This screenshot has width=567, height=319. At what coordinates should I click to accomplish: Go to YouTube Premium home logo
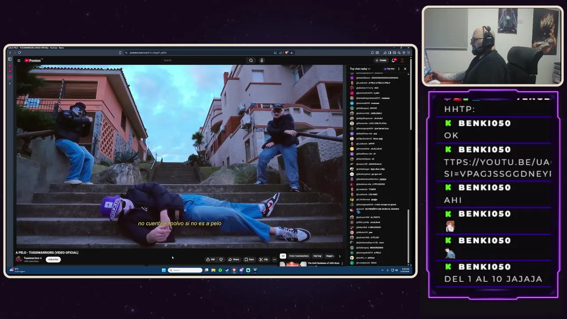tap(33, 61)
